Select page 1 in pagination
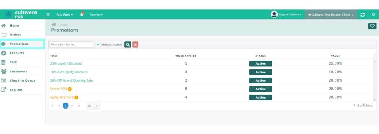379x134 pixels. 66,106
